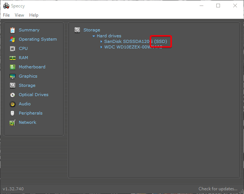
Task: Click the Storage heading text
Action: click(92, 30)
